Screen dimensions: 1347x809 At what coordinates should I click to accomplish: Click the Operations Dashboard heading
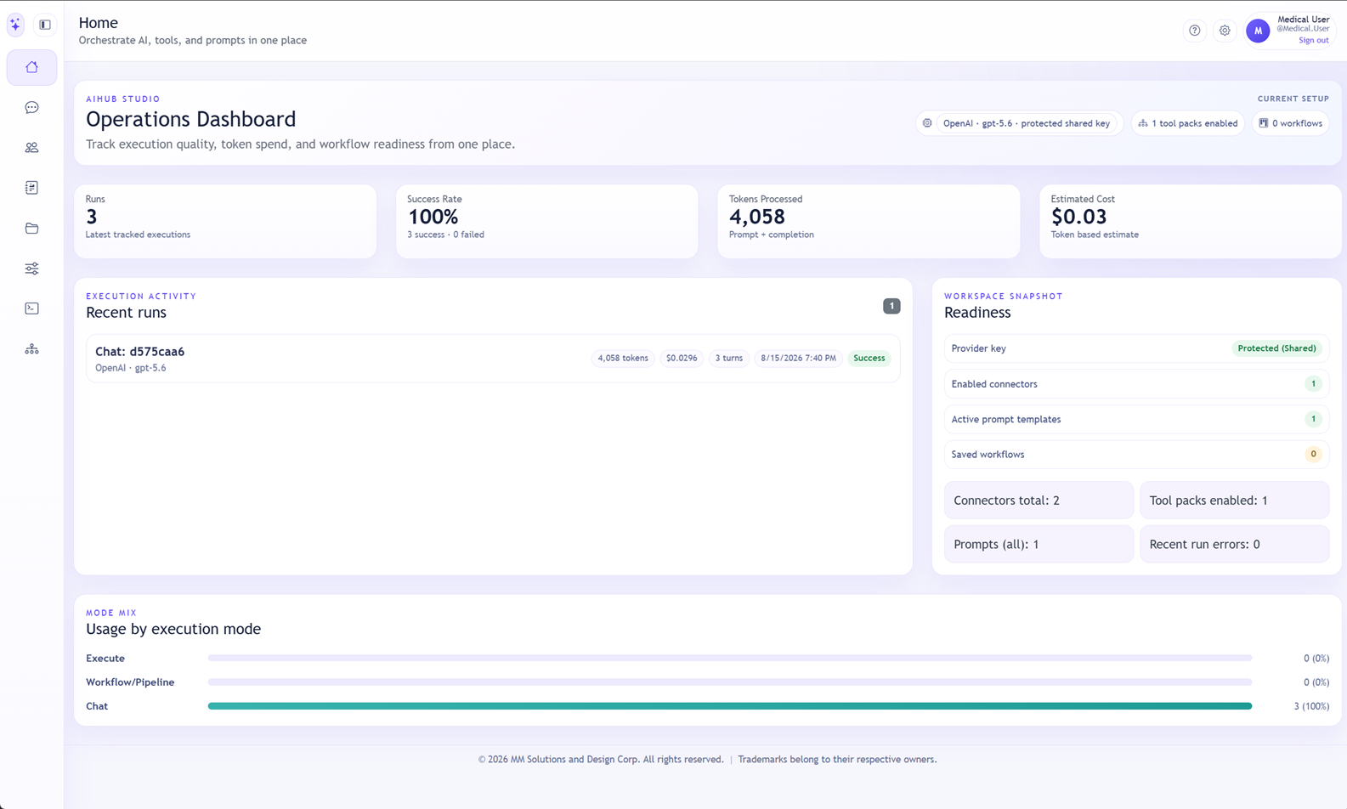[191, 119]
